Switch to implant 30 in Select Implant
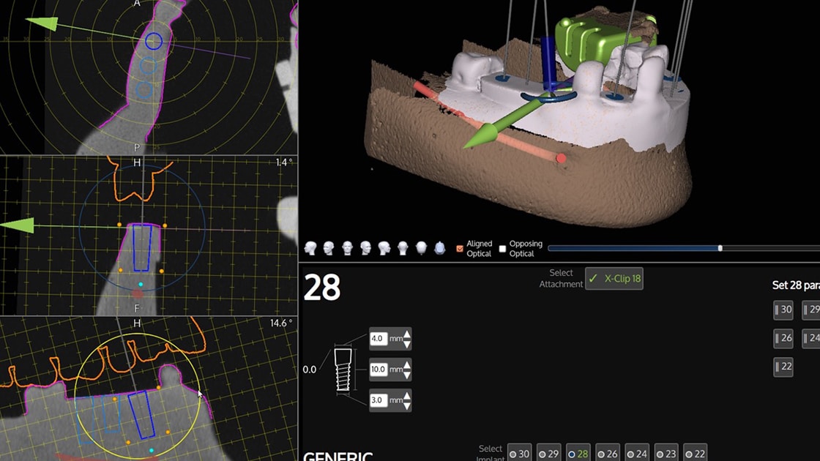820x461 pixels. pos(519,454)
